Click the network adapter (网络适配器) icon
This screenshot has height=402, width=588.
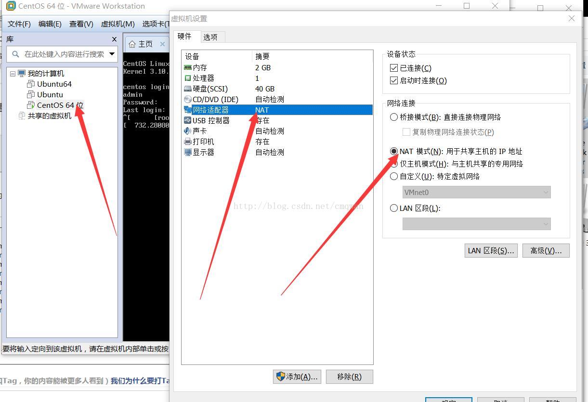[188, 110]
